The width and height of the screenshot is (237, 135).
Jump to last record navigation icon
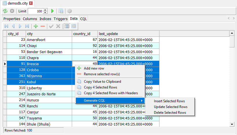click(27, 26)
